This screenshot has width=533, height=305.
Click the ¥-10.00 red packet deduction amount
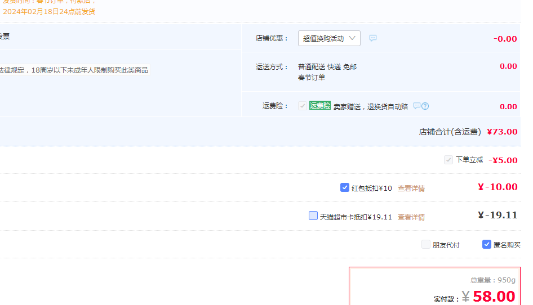pos(498,187)
